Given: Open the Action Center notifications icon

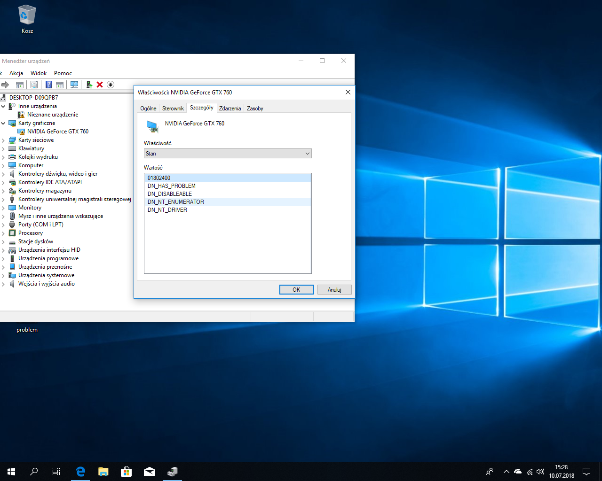Looking at the screenshot, I should pos(586,472).
